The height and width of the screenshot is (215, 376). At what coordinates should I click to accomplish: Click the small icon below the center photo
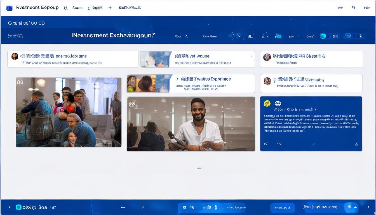click(199, 168)
